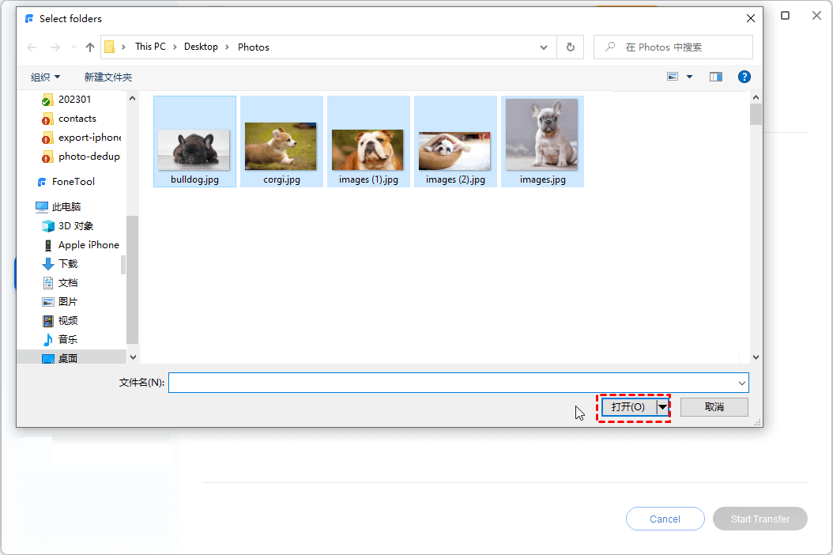Click 新建文件夹 new folder

108,77
